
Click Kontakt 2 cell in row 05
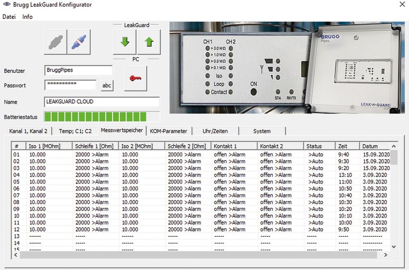coord(276,182)
